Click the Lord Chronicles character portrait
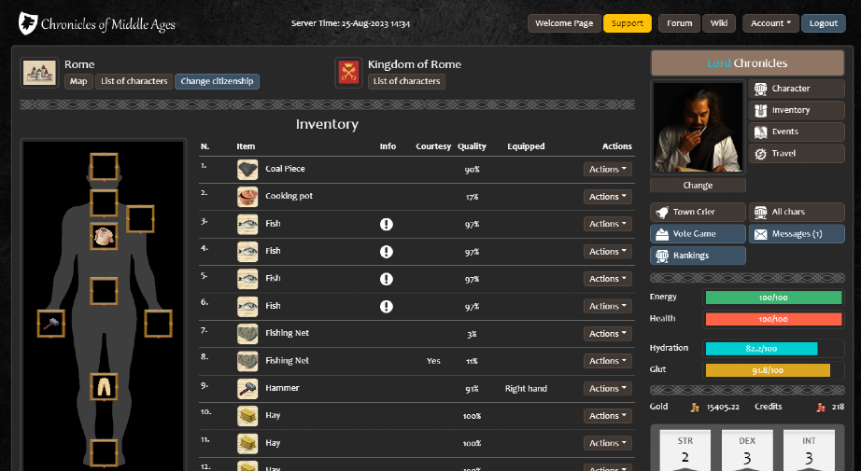This screenshot has height=471, width=861. [699, 126]
